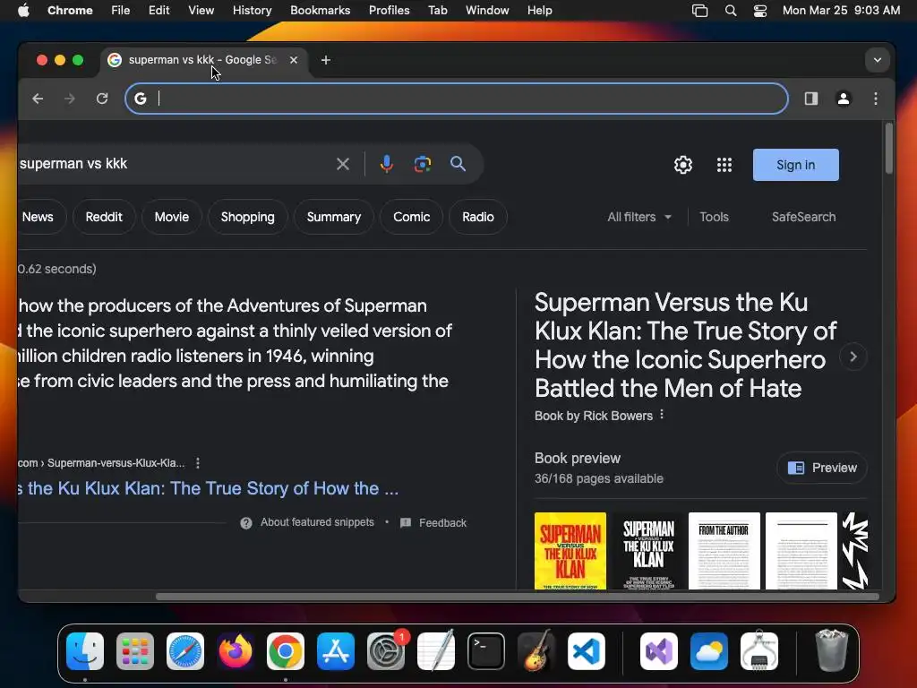The image size is (917, 688).
Task: Open From the Author page thumbnail
Action: (724, 551)
